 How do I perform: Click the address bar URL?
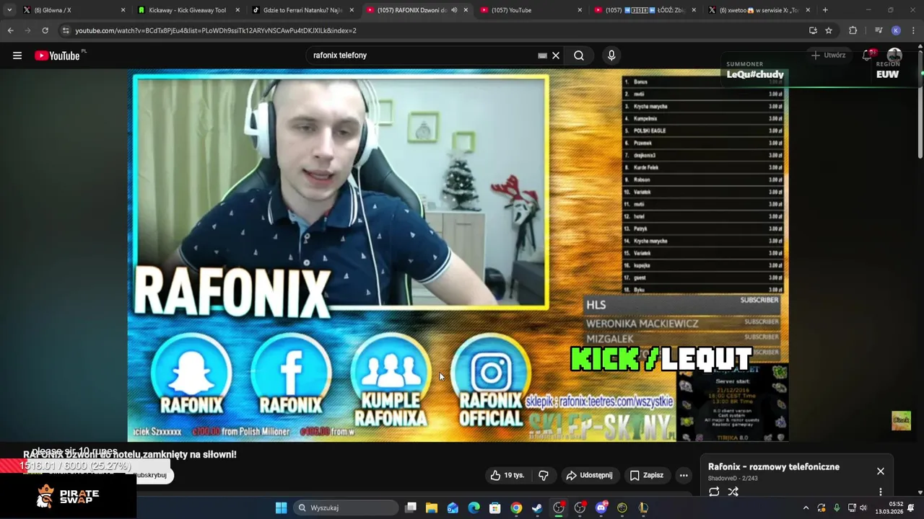point(216,30)
